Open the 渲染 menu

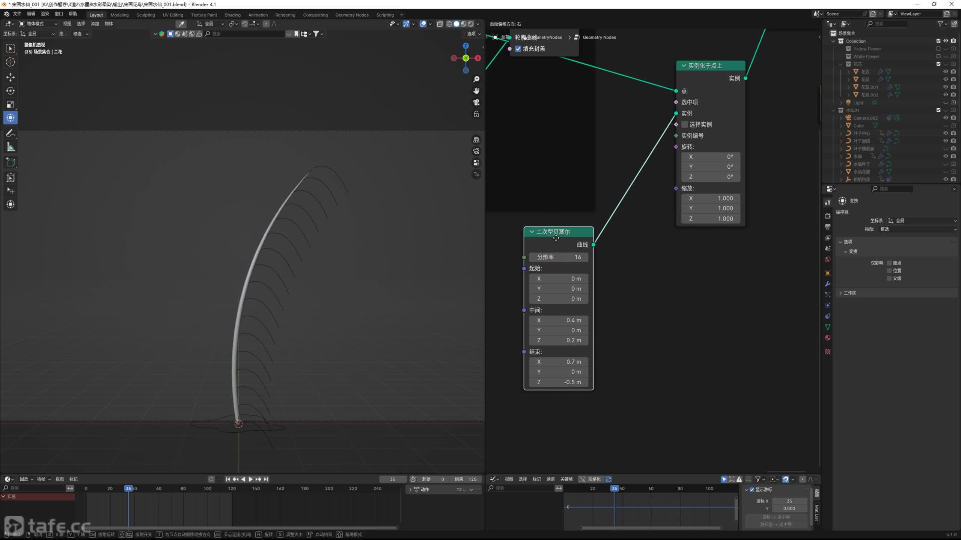pyautogui.click(x=45, y=14)
